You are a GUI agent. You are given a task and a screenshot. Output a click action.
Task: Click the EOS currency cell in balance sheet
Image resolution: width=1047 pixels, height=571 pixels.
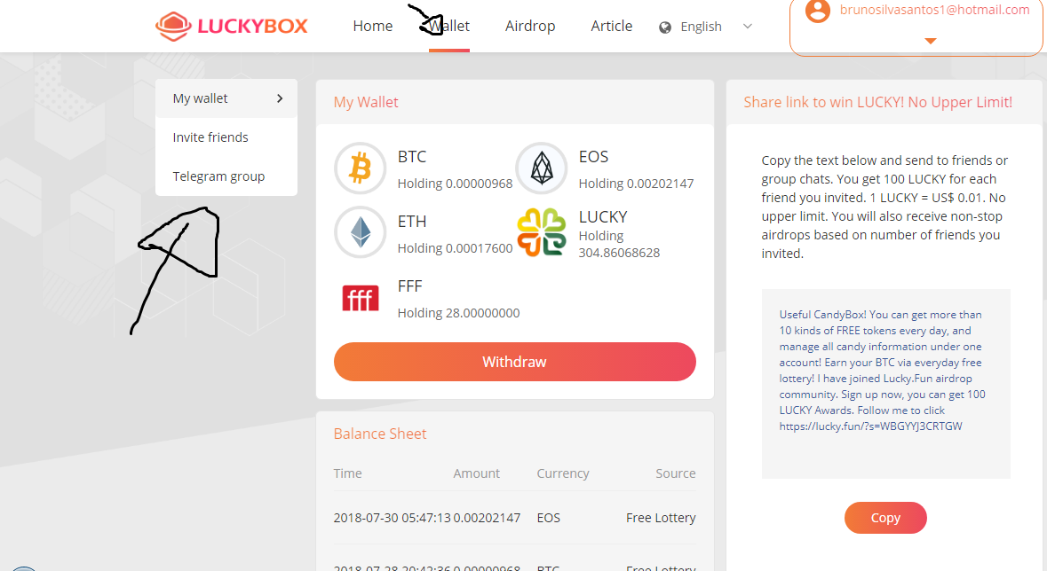(x=549, y=518)
